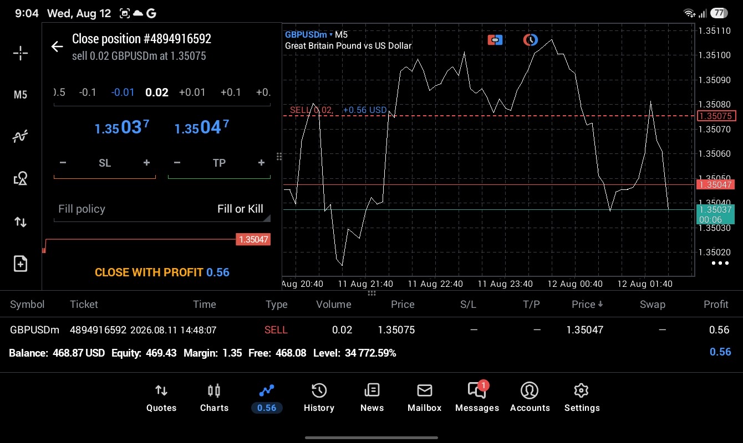Viewport: 743px width, 443px height.
Task: Go back using the arrow icon
Action: click(x=57, y=47)
